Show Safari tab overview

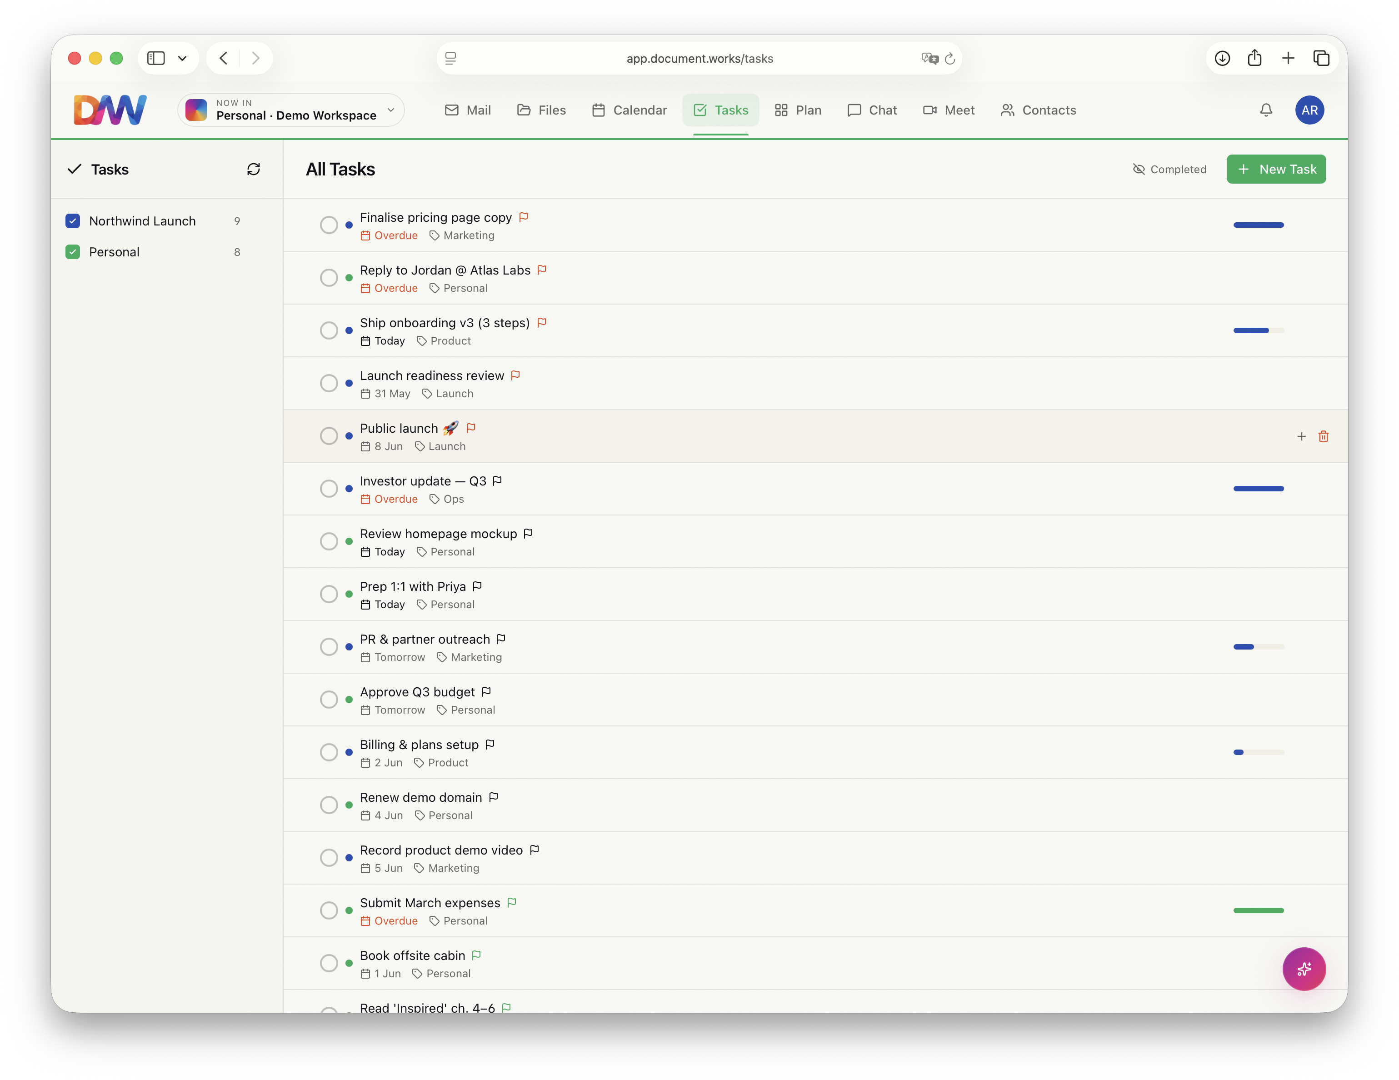pyautogui.click(x=1321, y=58)
